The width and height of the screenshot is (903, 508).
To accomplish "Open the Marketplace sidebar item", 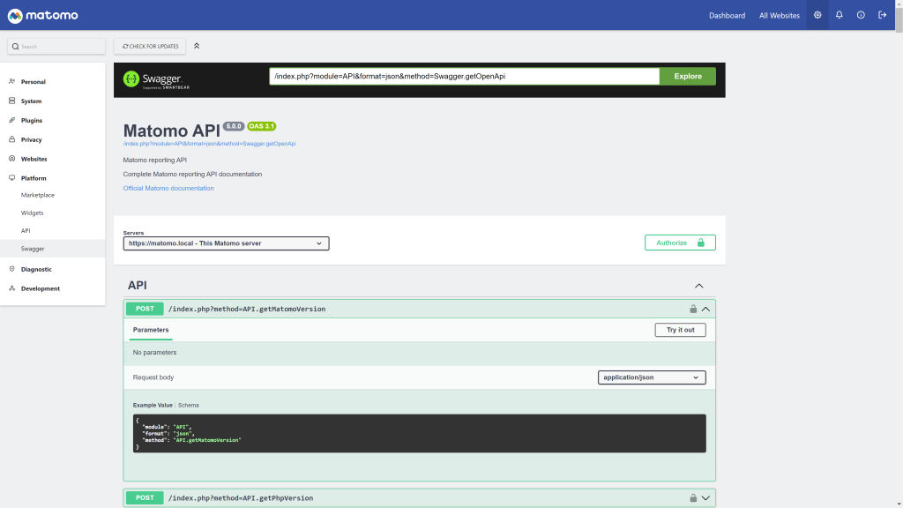I will [38, 195].
